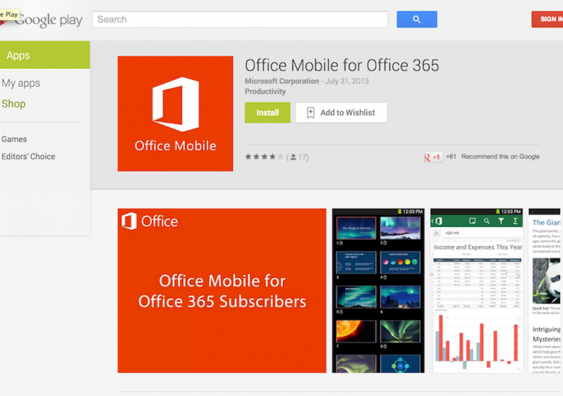Click the Office Mobile app icon
This screenshot has width=563, height=396.
[176, 113]
